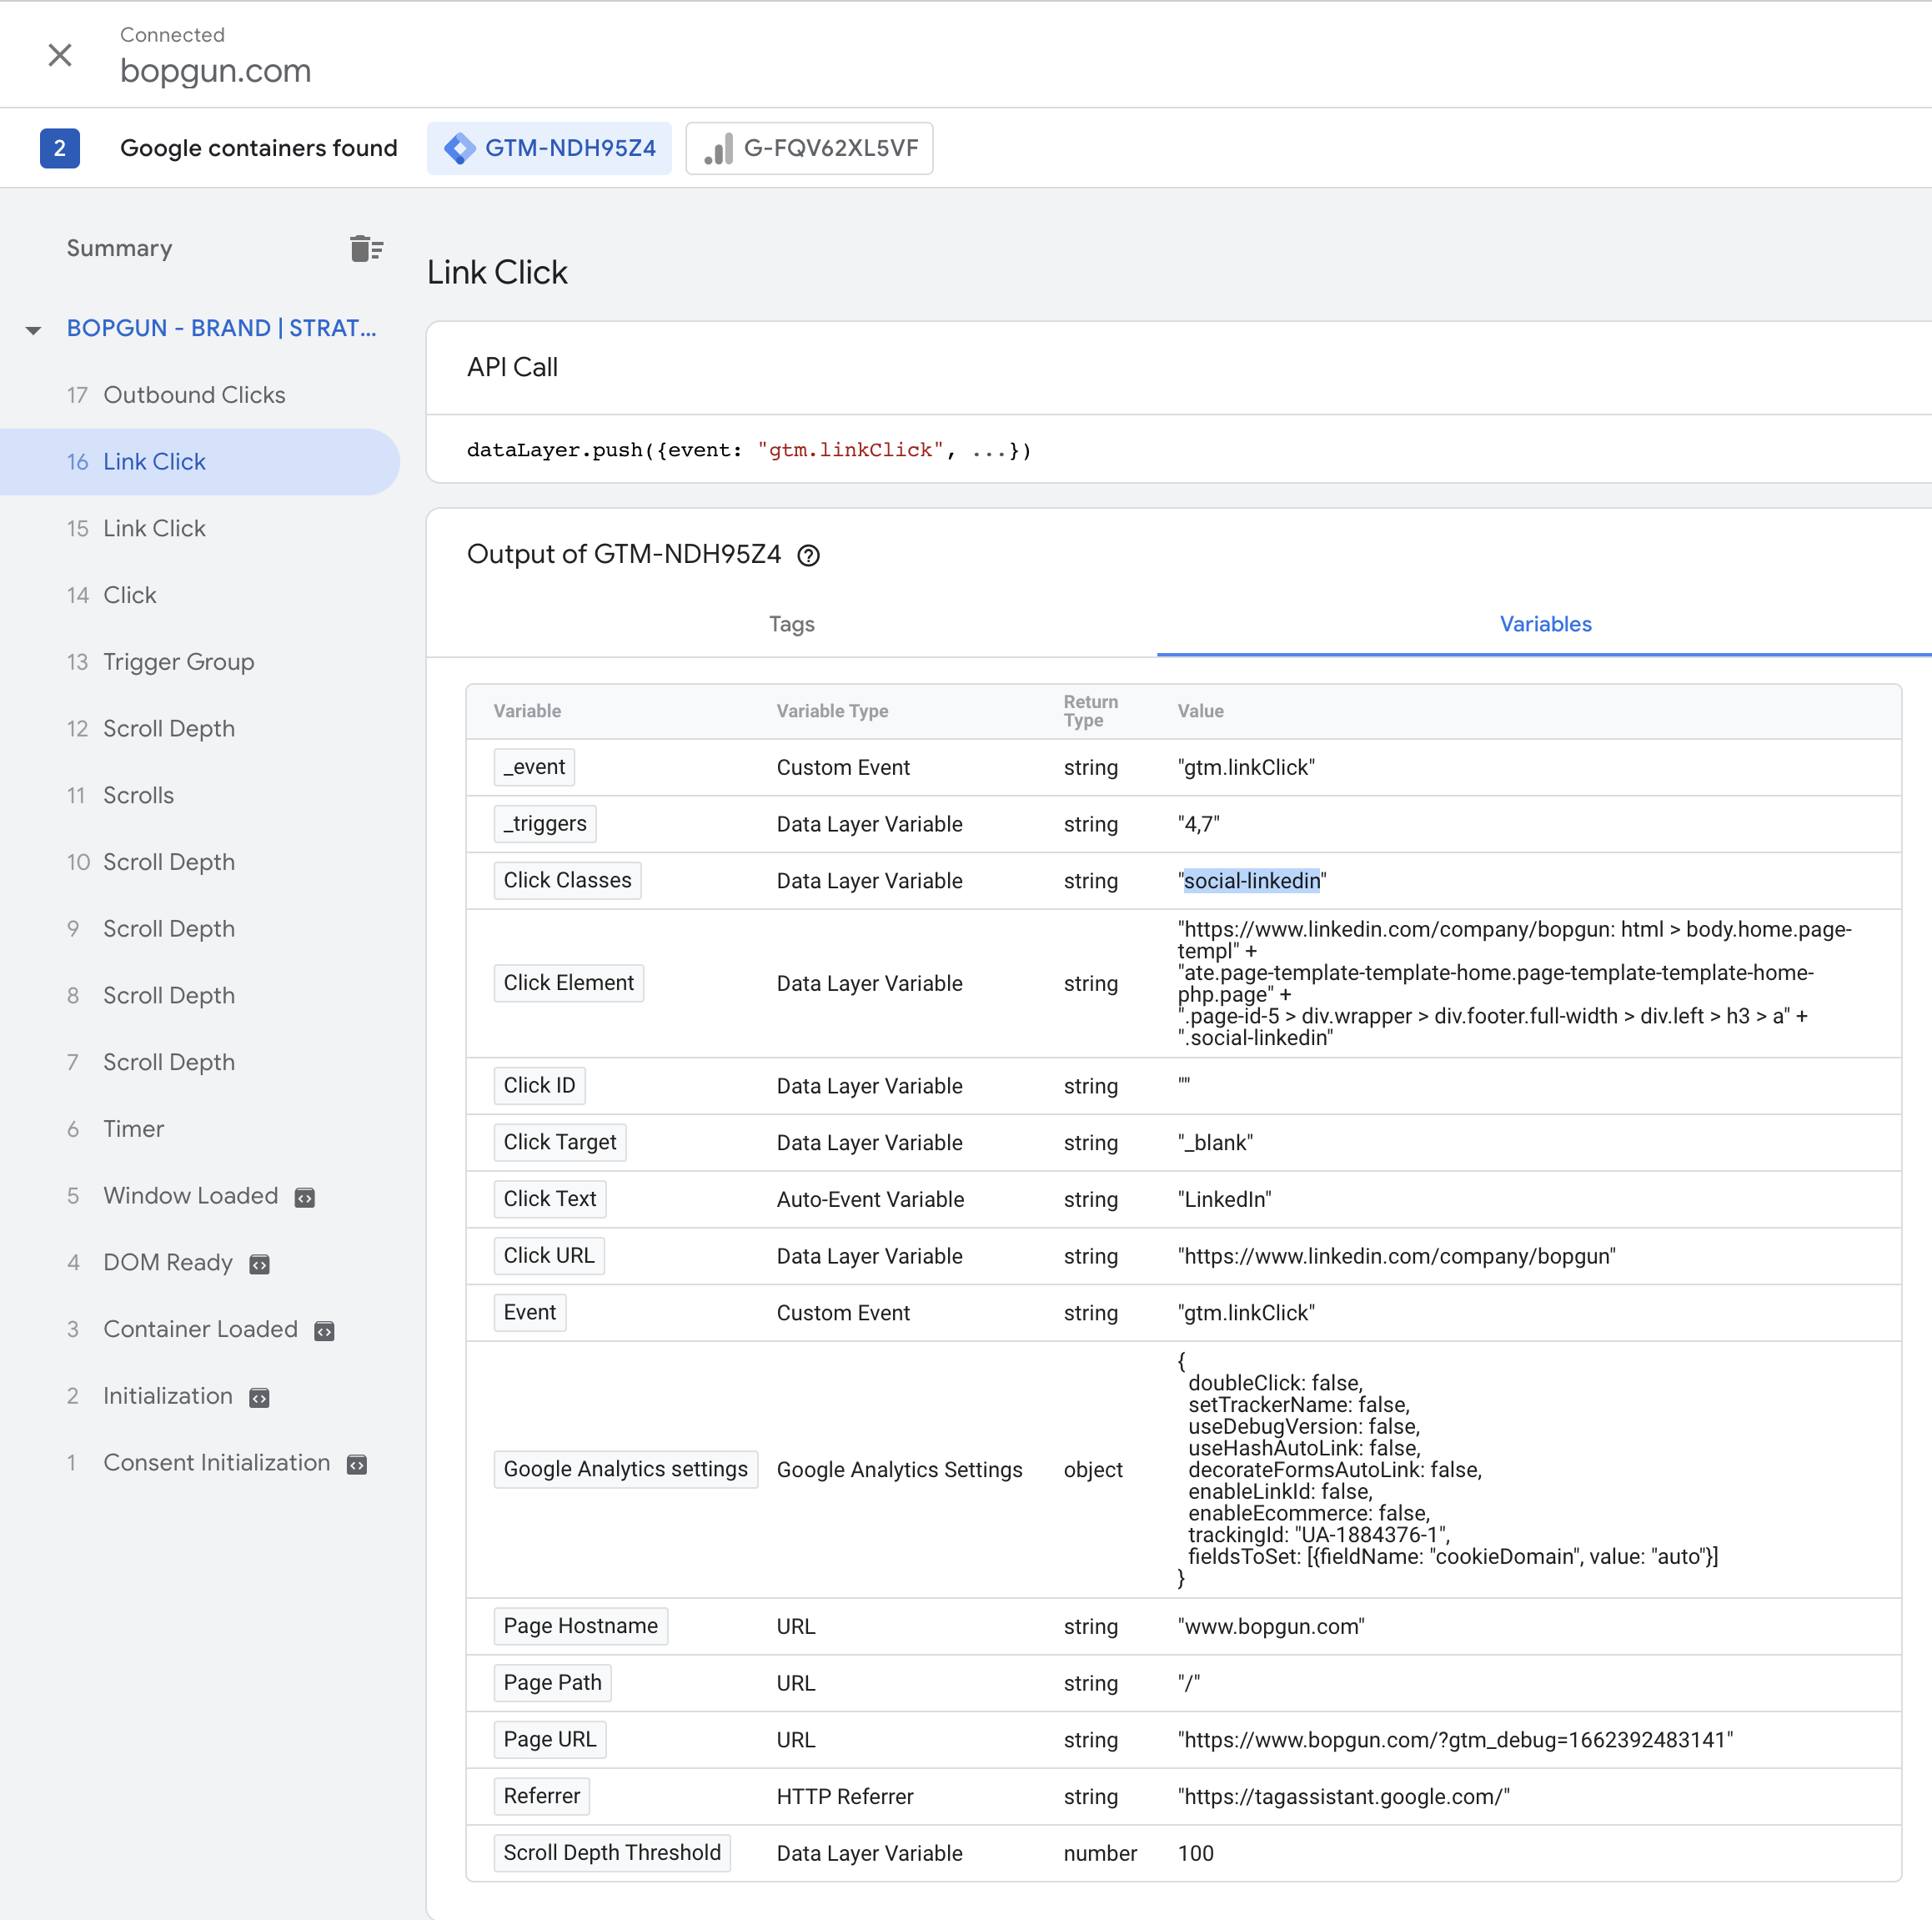Select event 13 Trigger Group
Viewport: 1932px width, 1920px height.
click(x=200, y=662)
